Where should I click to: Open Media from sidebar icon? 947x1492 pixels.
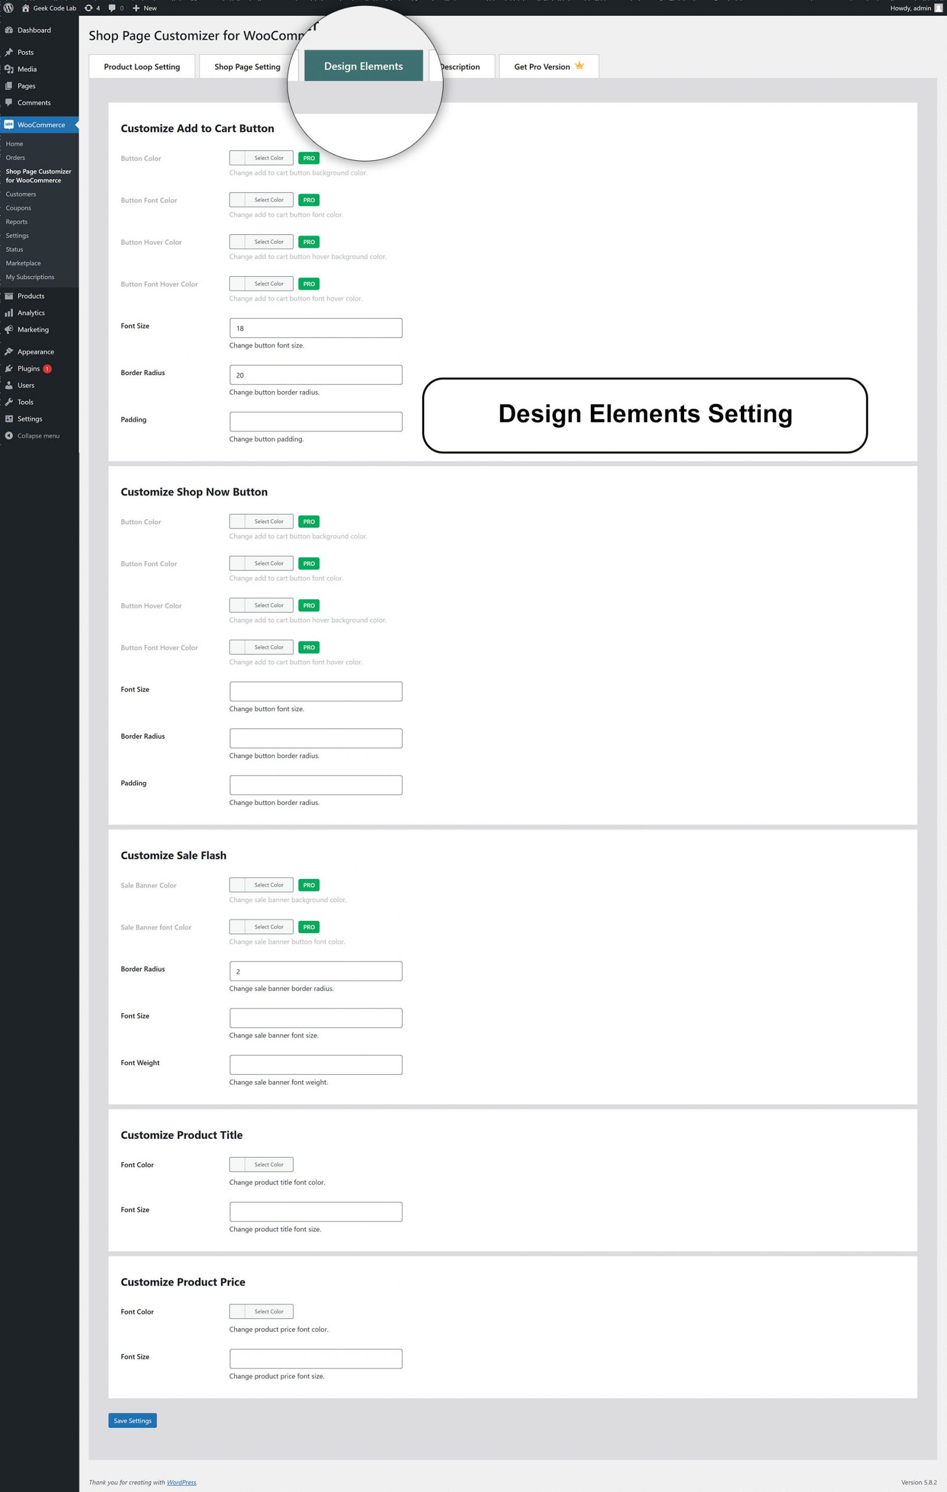pyautogui.click(x=9, y=69)
